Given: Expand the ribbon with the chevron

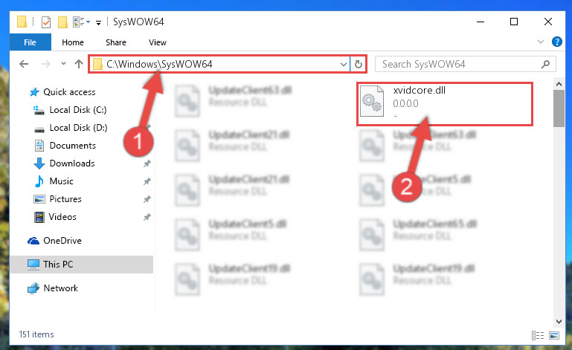Looking at the screenshot, I should point(541,42).
